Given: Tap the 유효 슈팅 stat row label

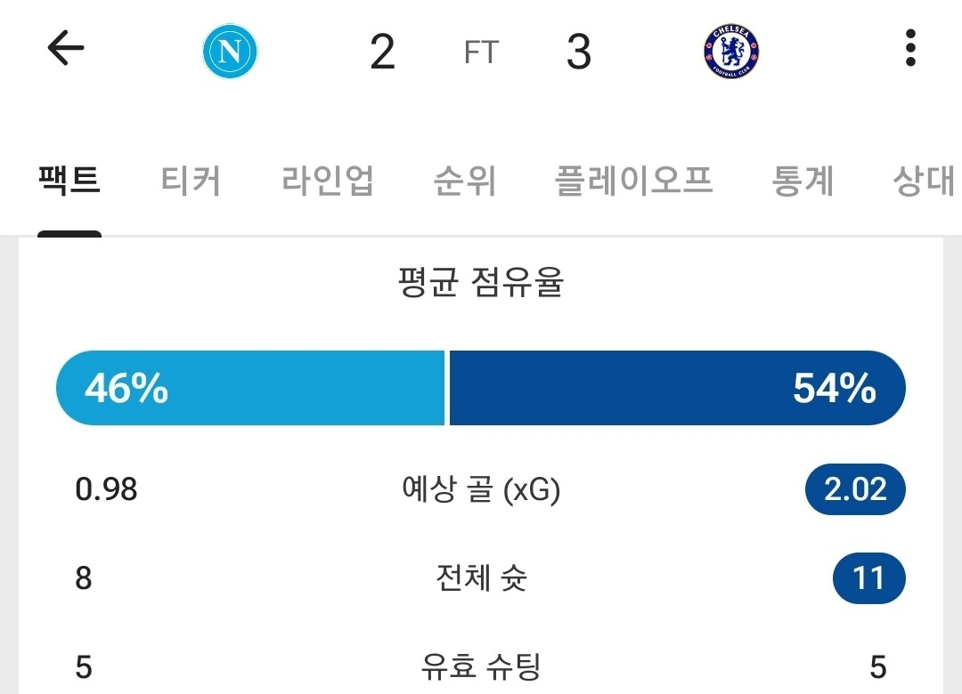Looking at the screenshot, I should tap(481, 666).
